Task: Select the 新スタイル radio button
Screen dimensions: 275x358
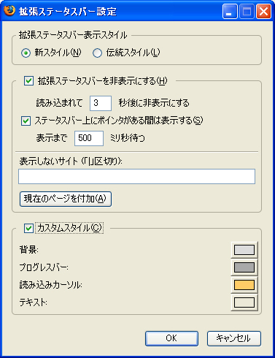Action: pyautogui.click(x=26, y=53)
